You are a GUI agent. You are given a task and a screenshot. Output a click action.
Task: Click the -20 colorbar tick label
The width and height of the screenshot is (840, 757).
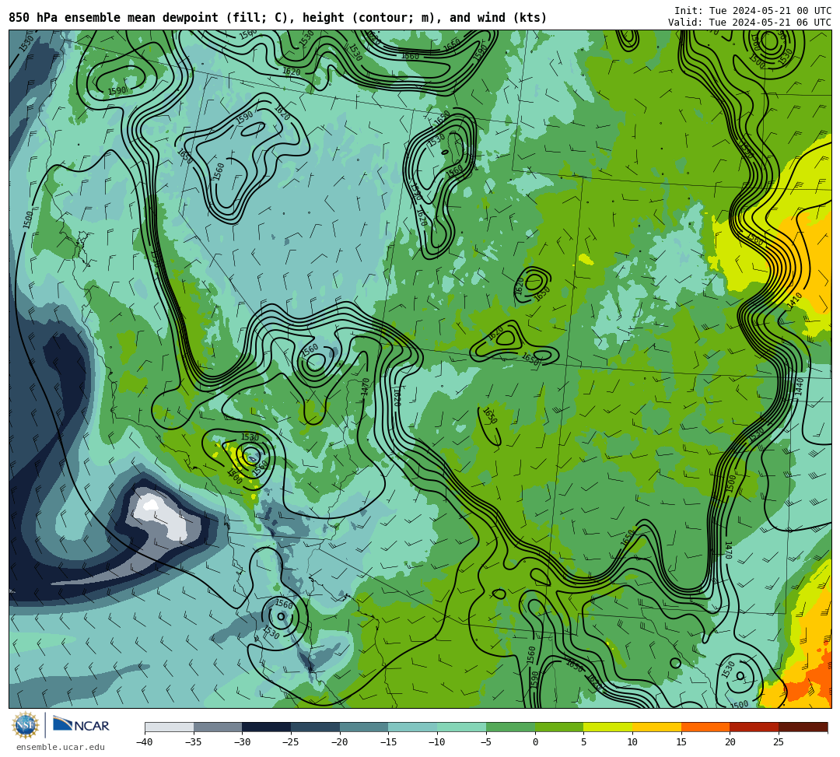click(340, 742)
